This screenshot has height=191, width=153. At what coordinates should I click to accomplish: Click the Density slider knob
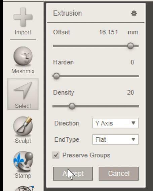[72, 106]
